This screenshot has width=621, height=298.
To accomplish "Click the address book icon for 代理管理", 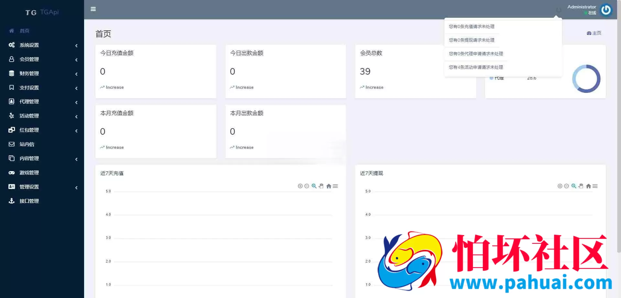I will click(12, 101).
